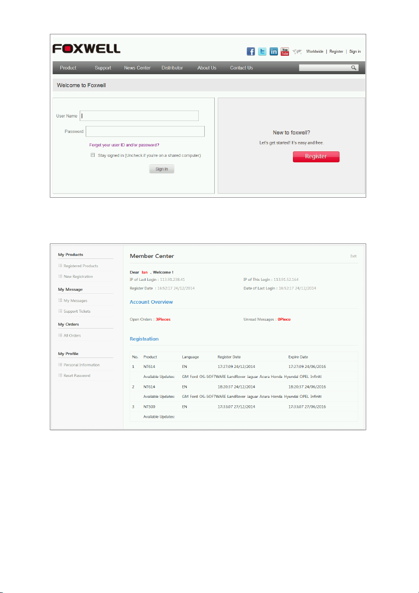The image size is (419, 593).
Task: Click the red Register button
Action: point(316,156)
